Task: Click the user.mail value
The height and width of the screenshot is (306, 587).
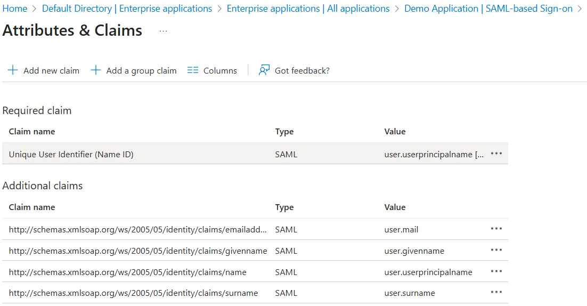Action: (401, 229)
